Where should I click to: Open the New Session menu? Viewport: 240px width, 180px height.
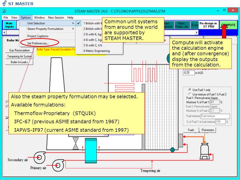click(x=56, y=17)
